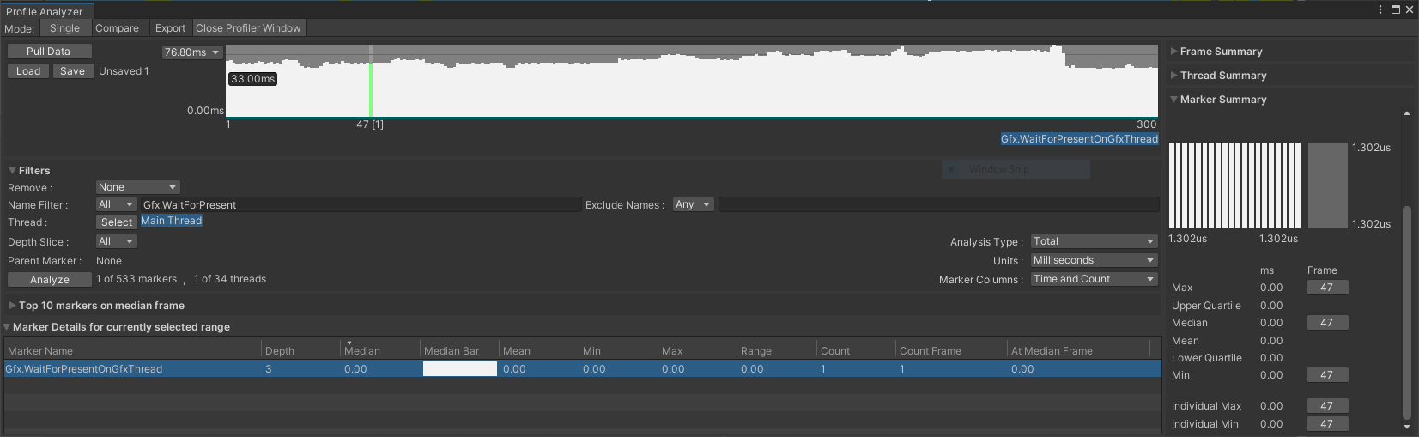Sort by Depth column header

(x=300, y=350)
